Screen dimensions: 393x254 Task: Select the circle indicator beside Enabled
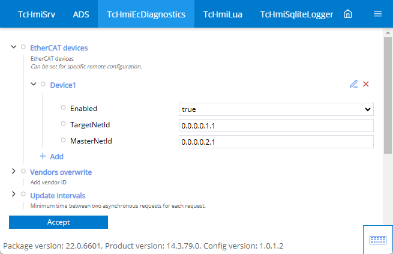pos(63,107)
